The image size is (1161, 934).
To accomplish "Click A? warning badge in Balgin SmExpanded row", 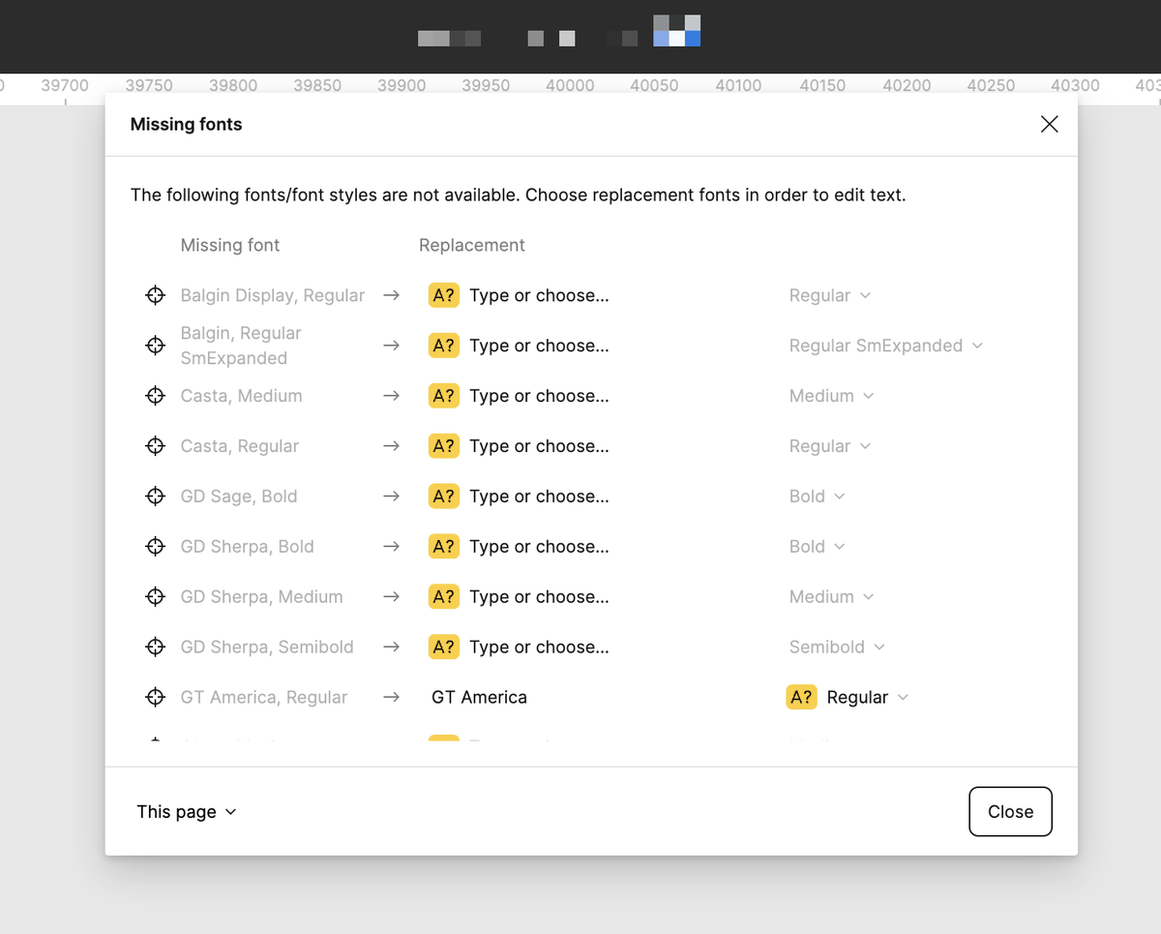I will click(x=444, y=346).
